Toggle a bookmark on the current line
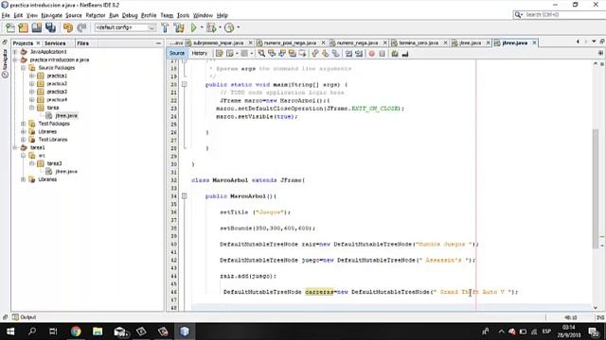 (x=335, y=54)
